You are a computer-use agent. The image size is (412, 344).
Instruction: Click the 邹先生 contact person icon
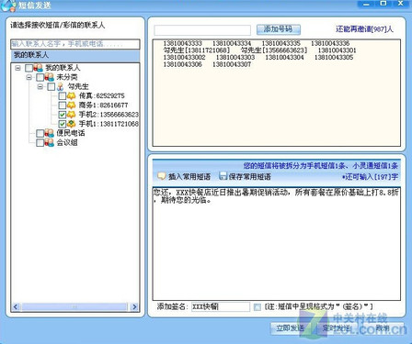click(61, 86)
